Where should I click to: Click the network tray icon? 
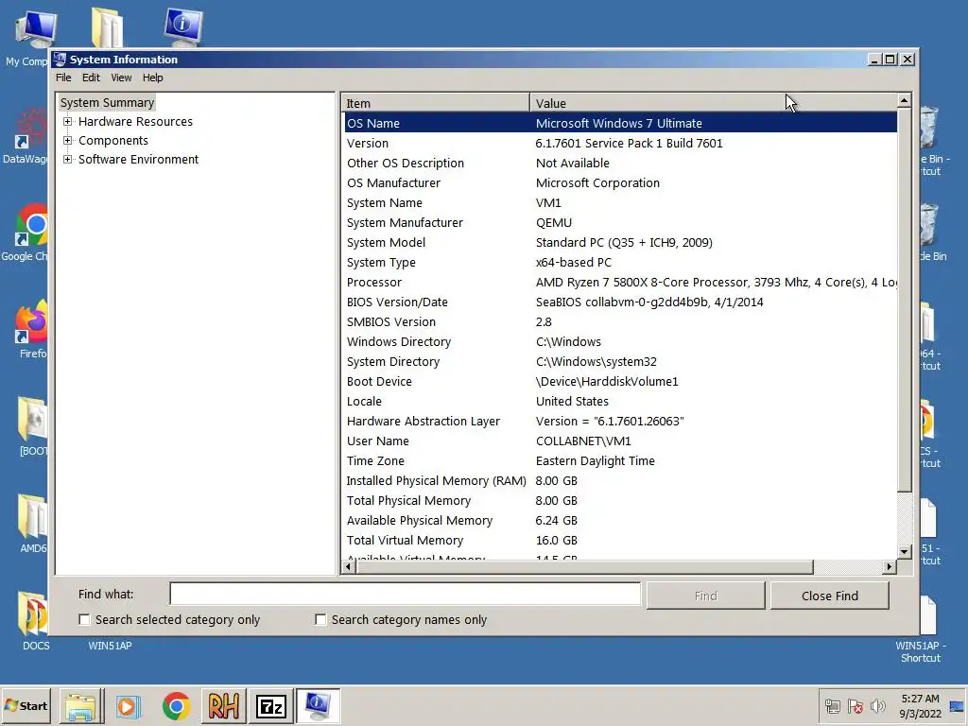pos(832,706)
